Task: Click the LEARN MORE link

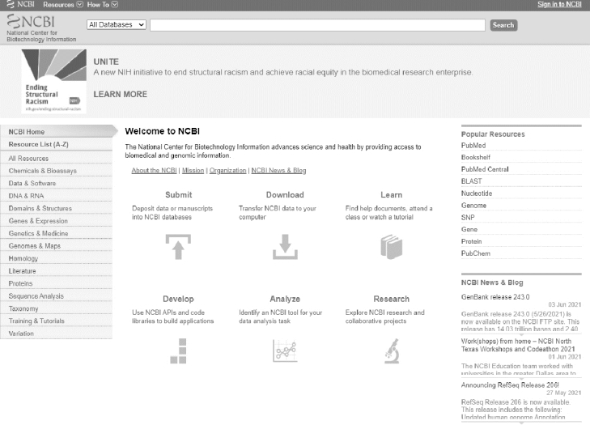Action: click(120, 94)
